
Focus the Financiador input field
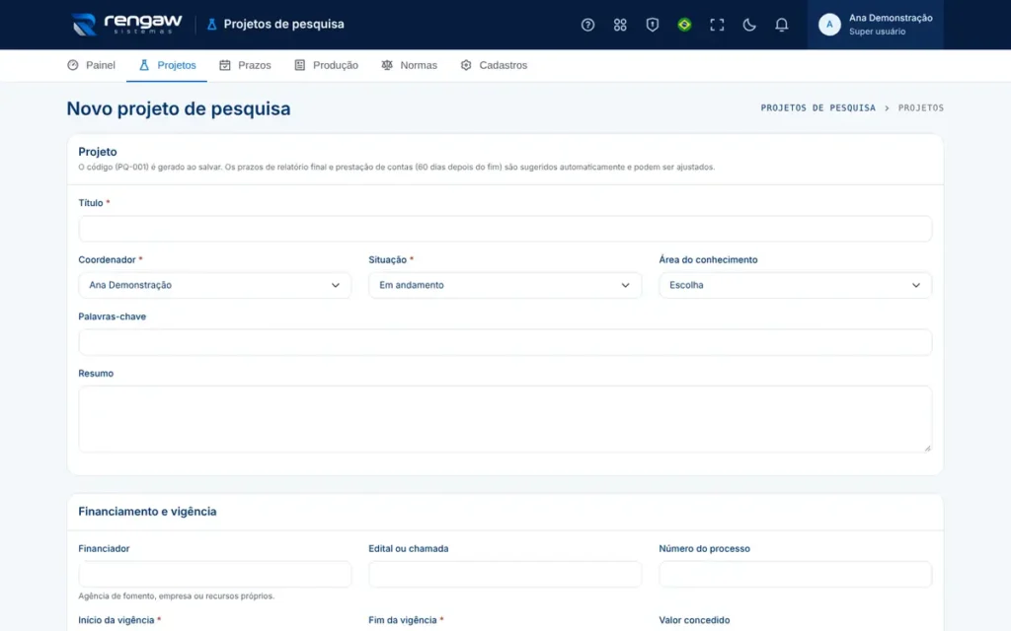(x=214, y=574)
